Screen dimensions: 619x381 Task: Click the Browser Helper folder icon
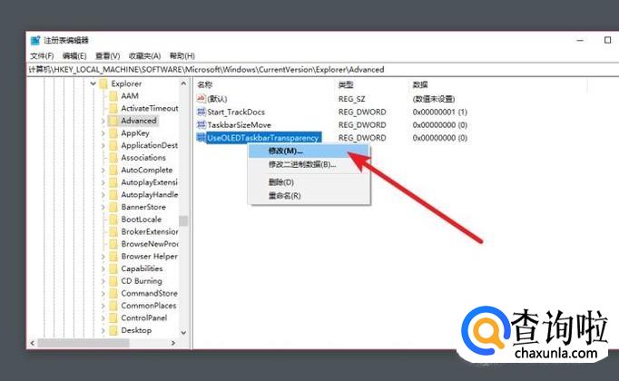113,257
